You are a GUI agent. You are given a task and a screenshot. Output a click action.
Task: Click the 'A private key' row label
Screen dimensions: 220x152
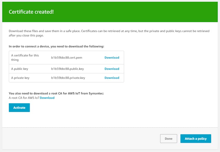pyautogui.click(x=20, y=78)
